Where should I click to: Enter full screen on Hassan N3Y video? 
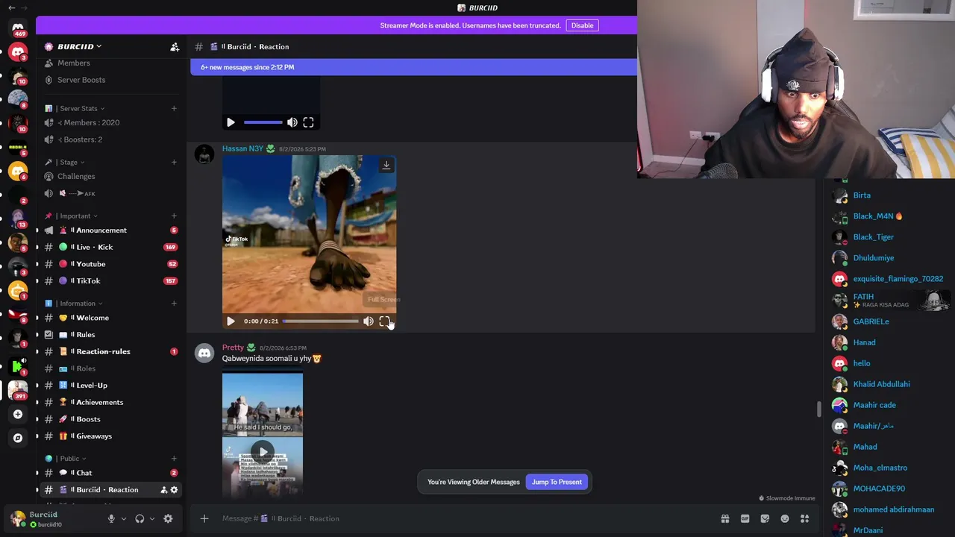pos(384,321)
